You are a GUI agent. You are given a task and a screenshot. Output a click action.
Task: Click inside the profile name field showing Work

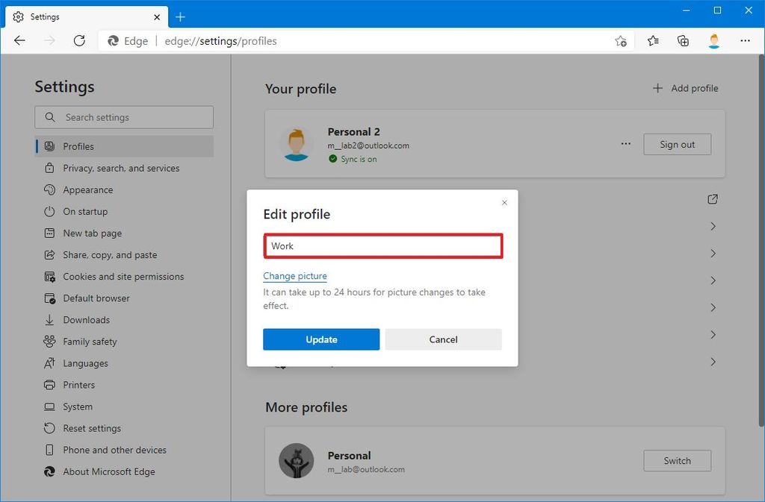pos(382,246)
